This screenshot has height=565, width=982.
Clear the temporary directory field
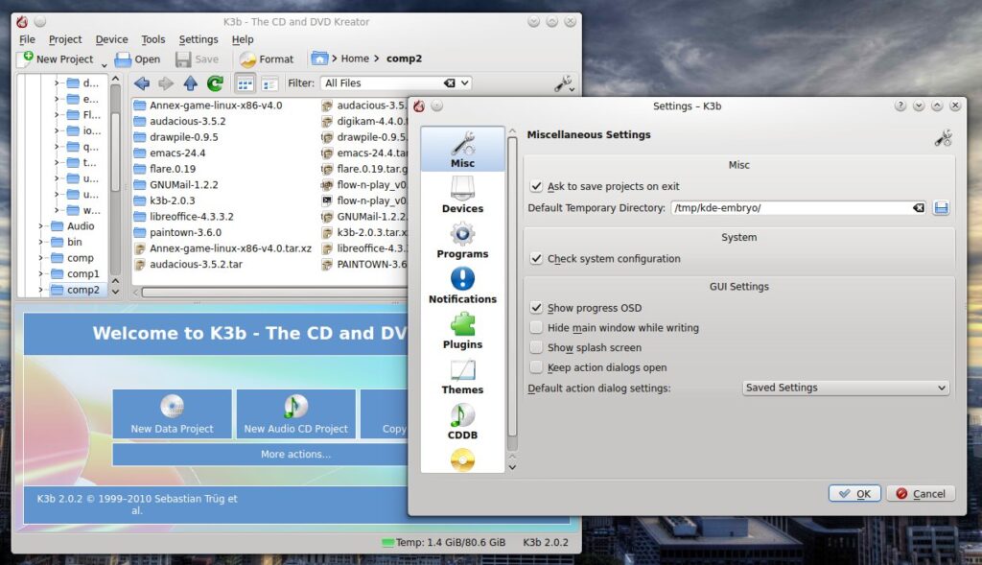(918, 207)
